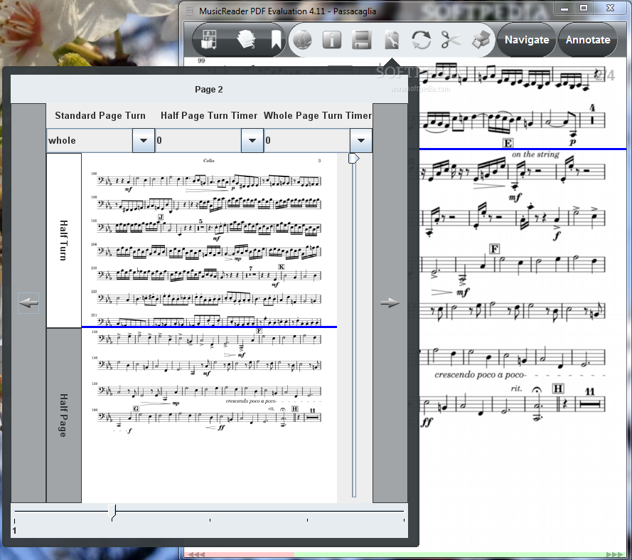The height and width of the screenshot is (560, 632).
Task: Click the 'Half Page Turn Timer' column label
Action: (x=209, y=115)
